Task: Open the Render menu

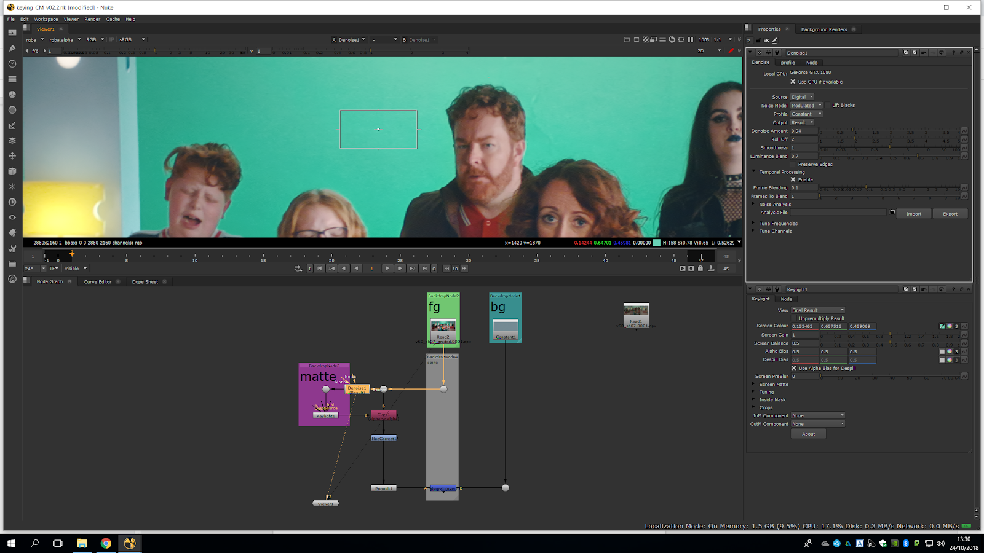Action: (92, 19)
